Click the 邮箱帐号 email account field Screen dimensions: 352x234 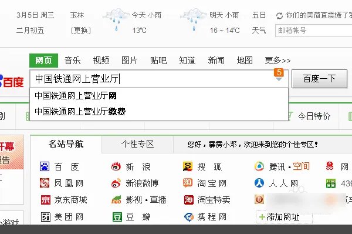click(x=314, y=31)
